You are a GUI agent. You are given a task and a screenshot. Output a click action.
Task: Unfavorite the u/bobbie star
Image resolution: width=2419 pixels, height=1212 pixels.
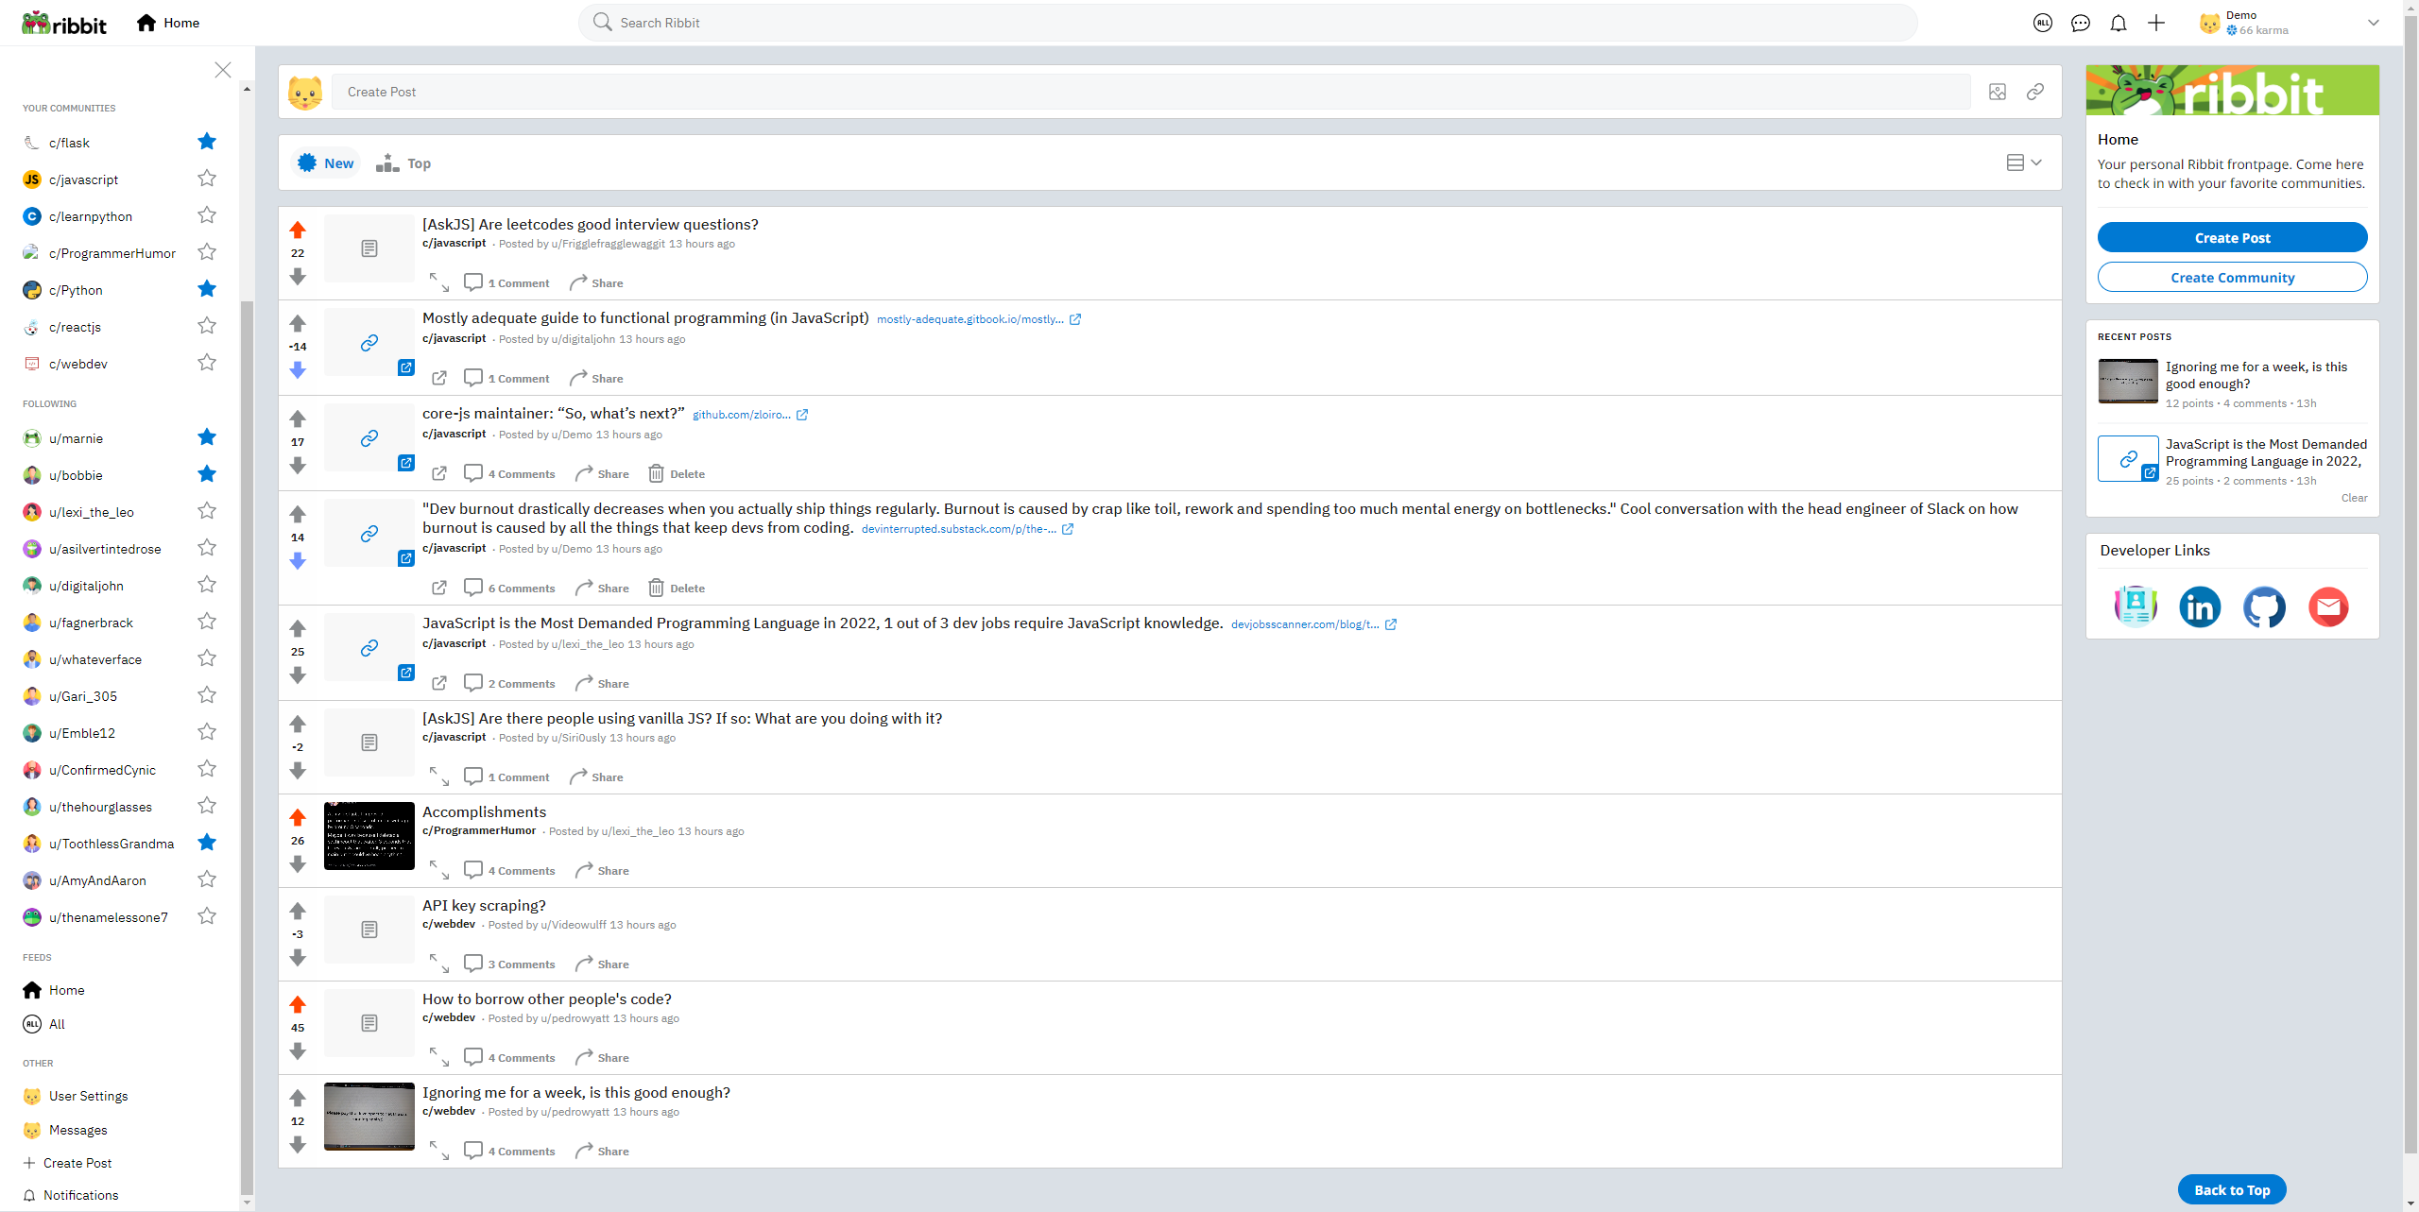207,474
